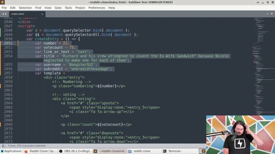Open the Goto menu
This screenshot has height=154, width=275.
click(58, 8)
